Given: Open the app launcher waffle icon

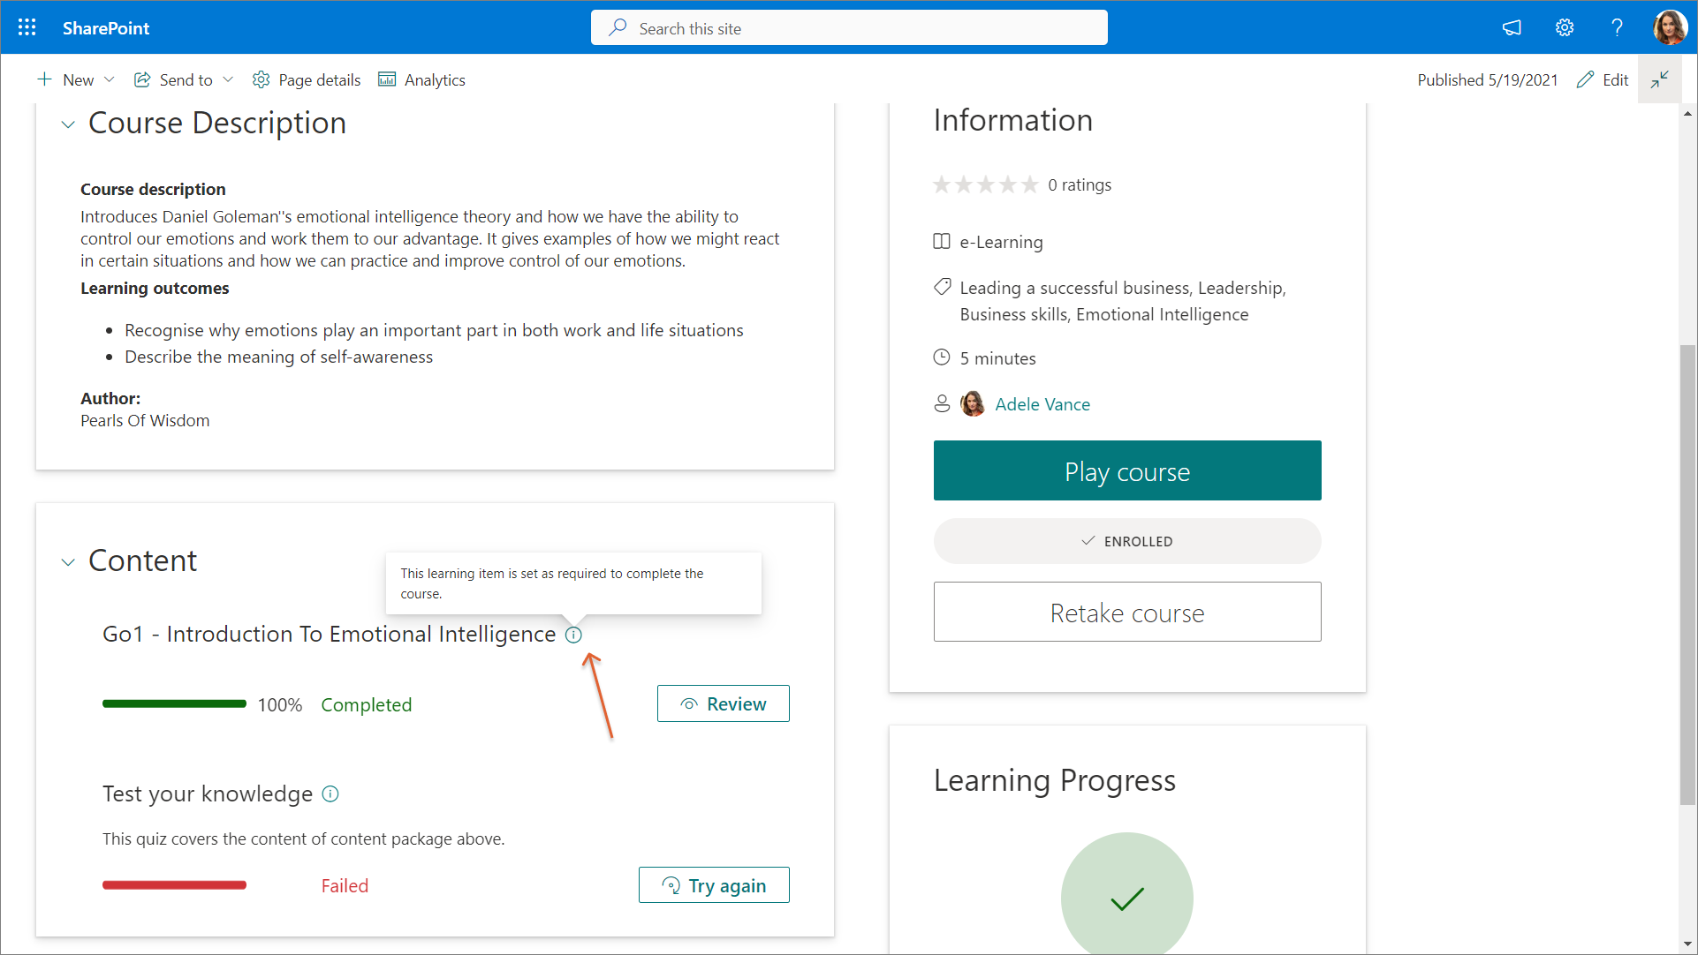Looking at the screenshot, I should pos(27,27).
